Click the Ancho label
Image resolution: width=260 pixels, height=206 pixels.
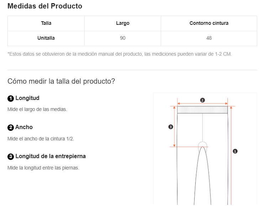pos(24,127)
